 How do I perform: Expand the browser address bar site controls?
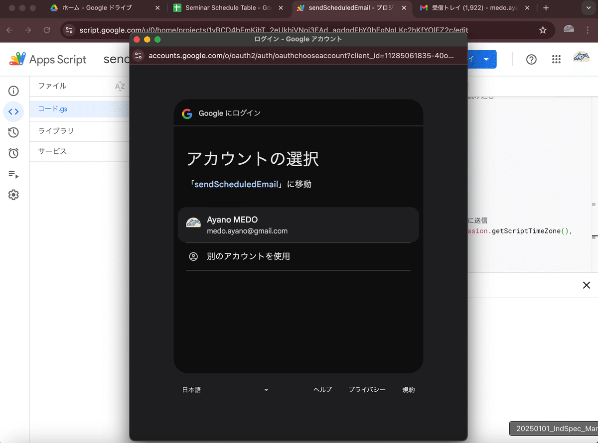68,30
